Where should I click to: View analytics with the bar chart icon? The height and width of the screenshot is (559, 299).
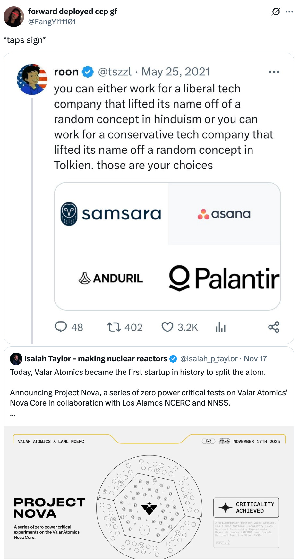tap(220, 327)
